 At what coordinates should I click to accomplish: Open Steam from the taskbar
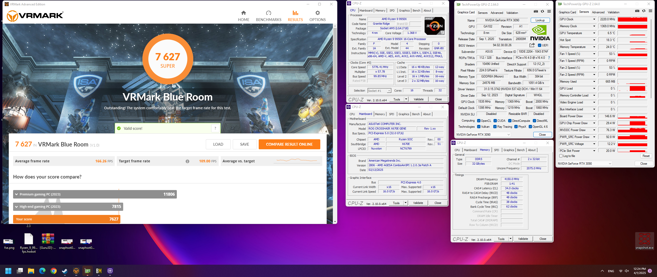65,271
